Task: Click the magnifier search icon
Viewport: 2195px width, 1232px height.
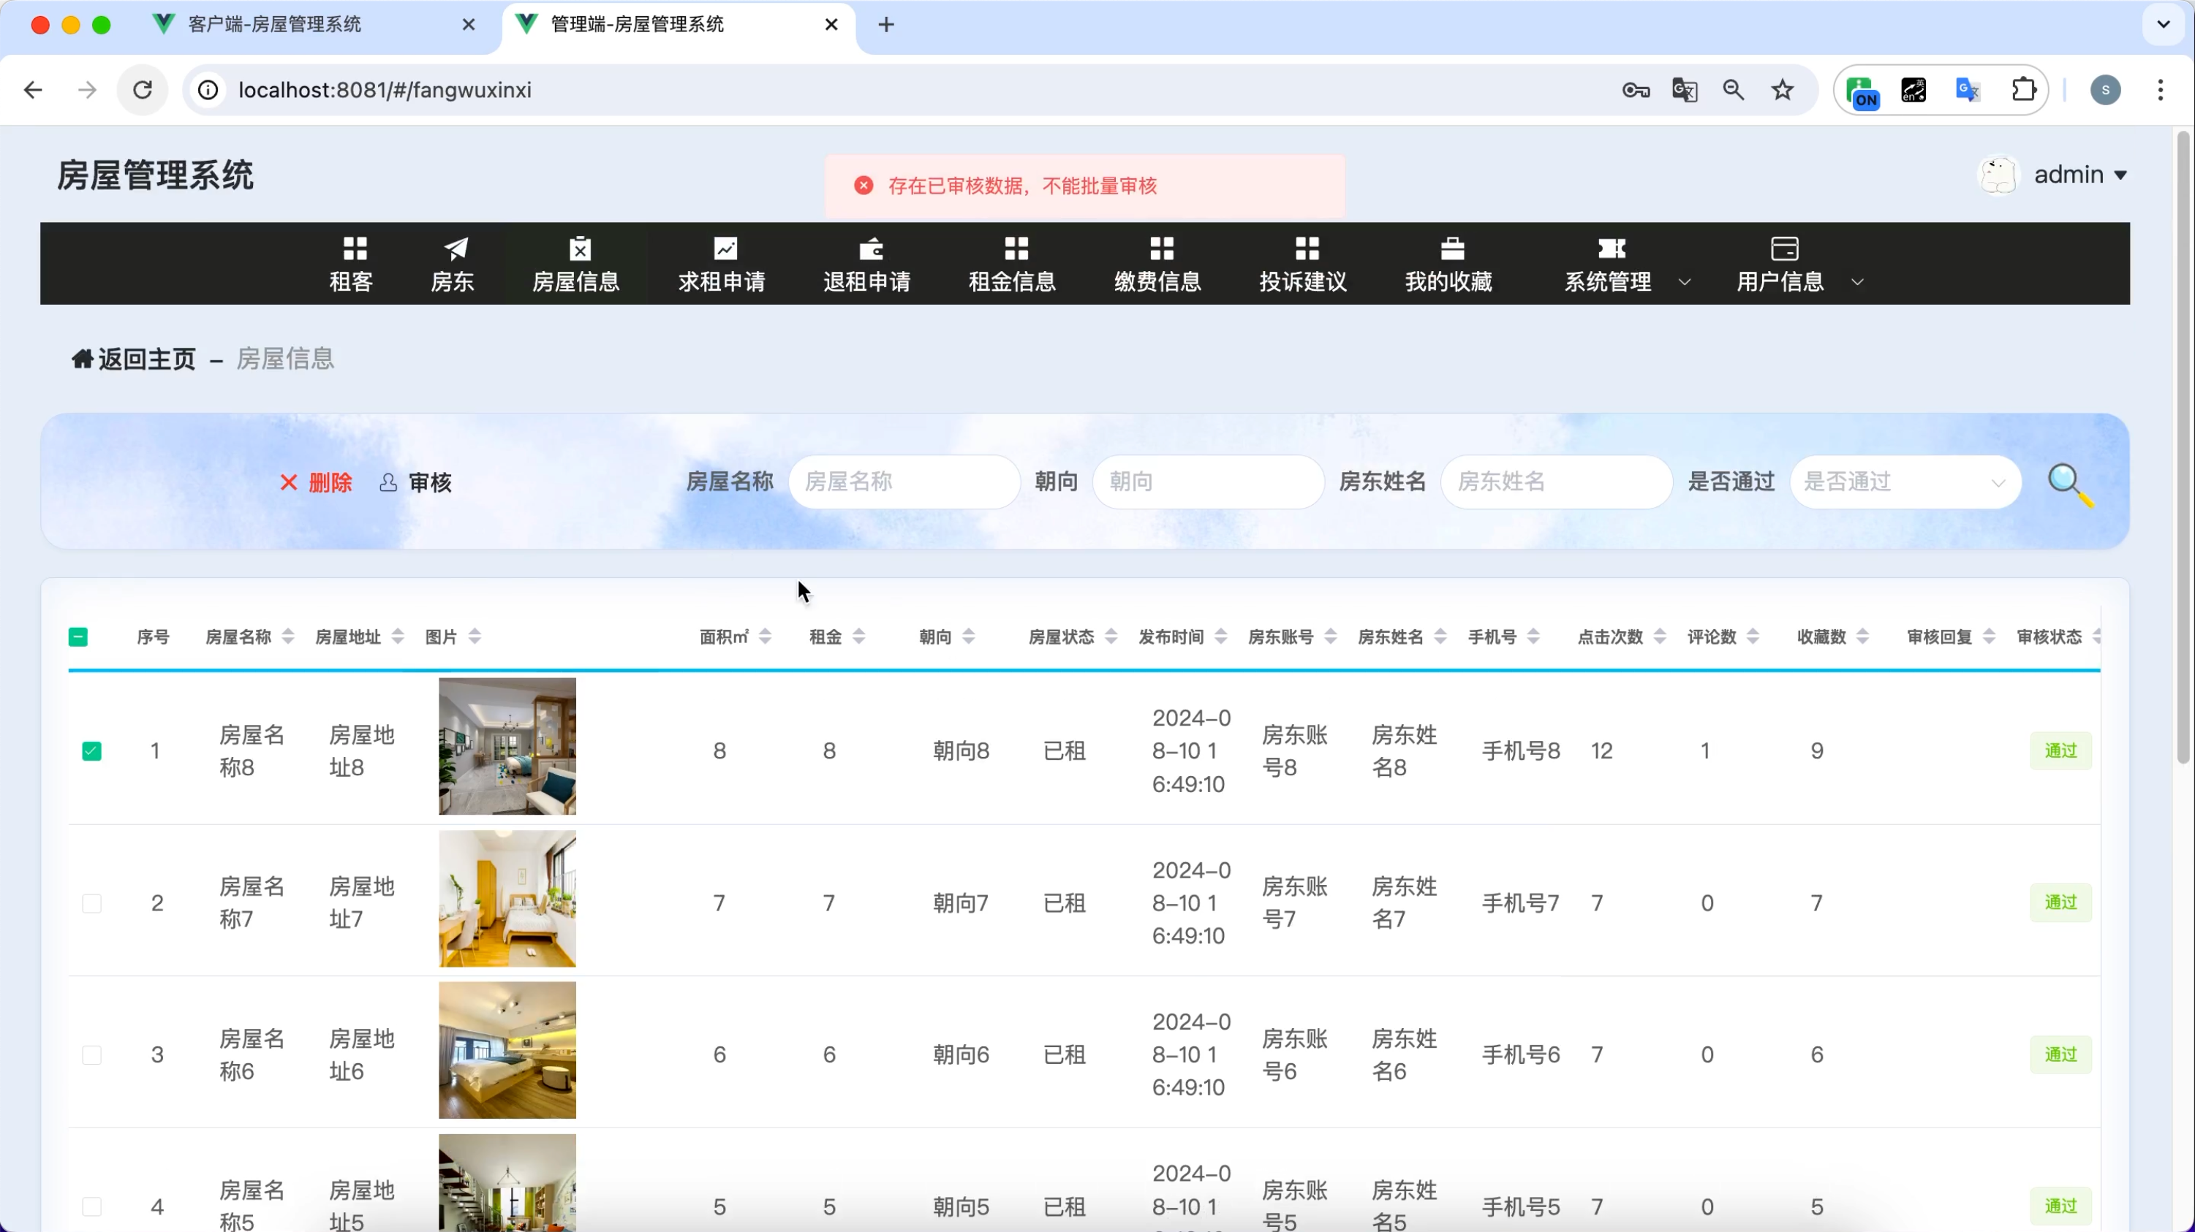Action: [x=2070, y=484]
